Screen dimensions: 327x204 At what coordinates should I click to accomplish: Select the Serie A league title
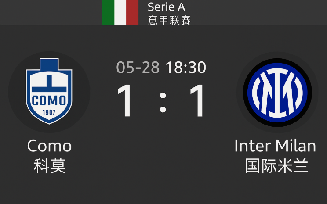[x=167, y=7]
